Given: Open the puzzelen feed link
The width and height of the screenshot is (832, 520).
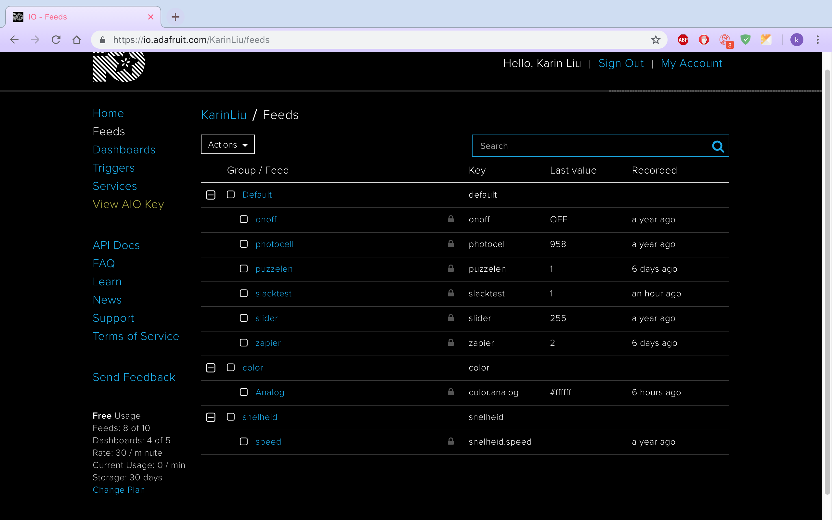Looking at the screenshot, I should [274, 268].
